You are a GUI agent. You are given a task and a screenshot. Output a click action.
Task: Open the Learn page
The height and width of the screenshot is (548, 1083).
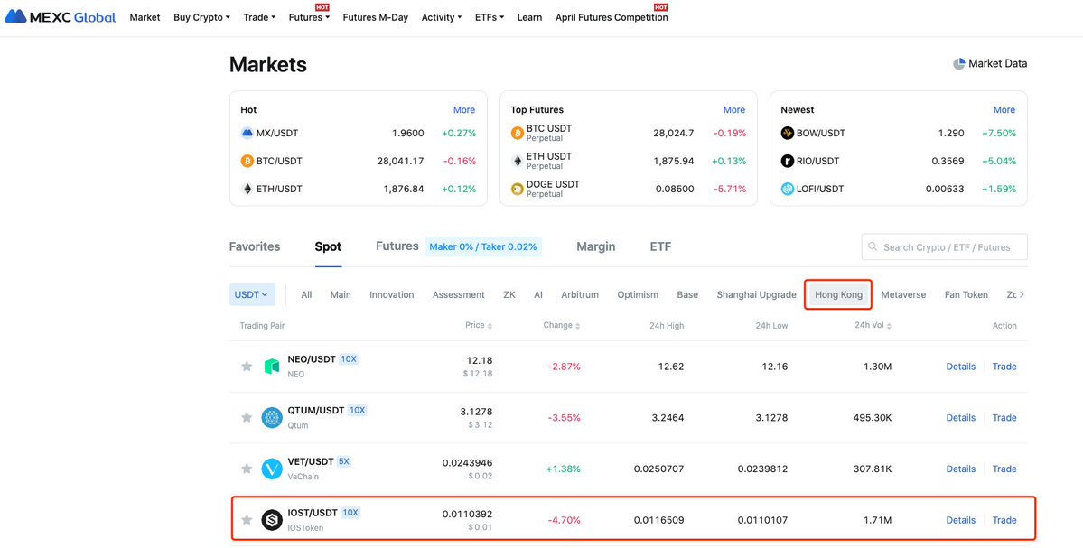[530, 17]
